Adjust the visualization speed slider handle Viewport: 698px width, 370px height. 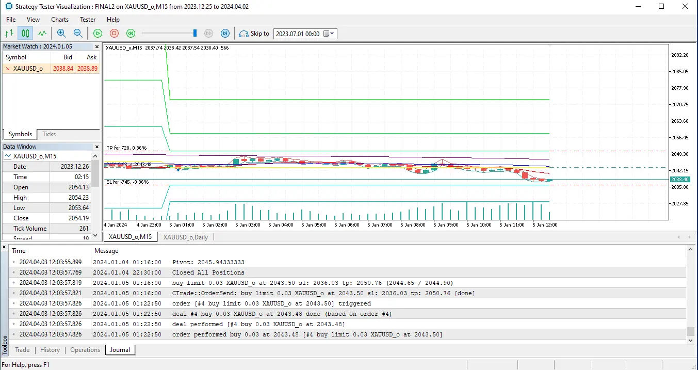195,33
